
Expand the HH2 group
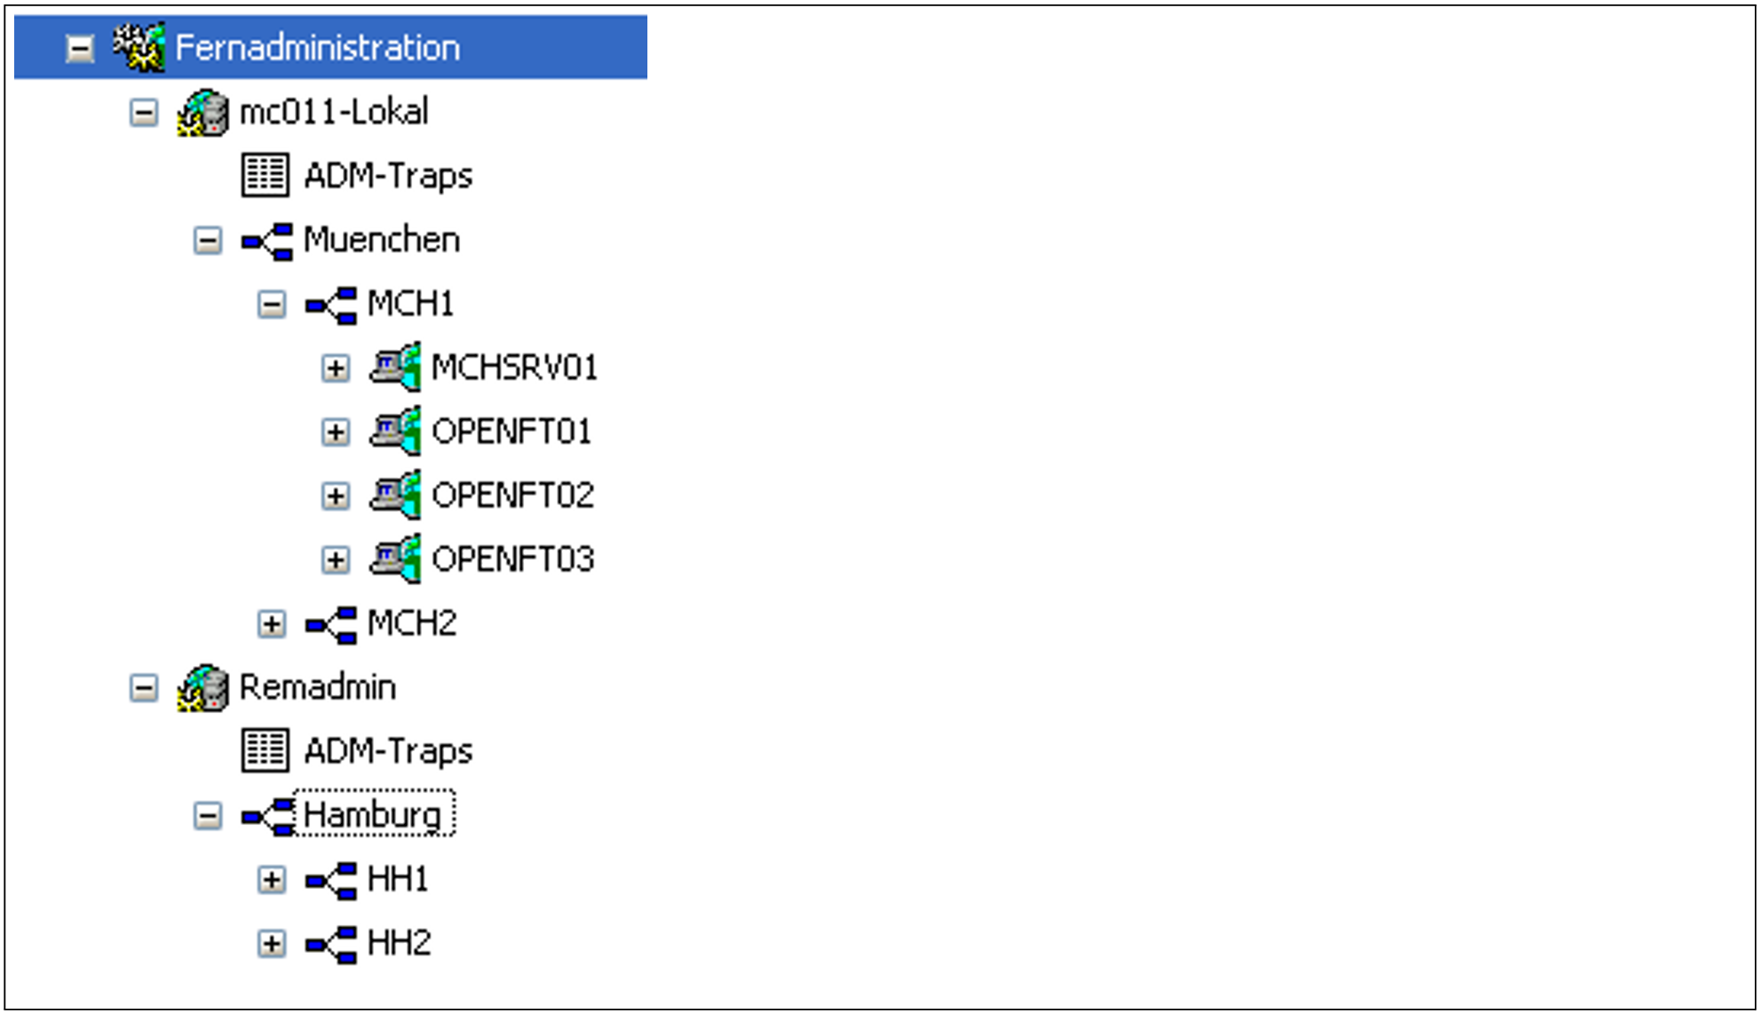coord(272,944)
